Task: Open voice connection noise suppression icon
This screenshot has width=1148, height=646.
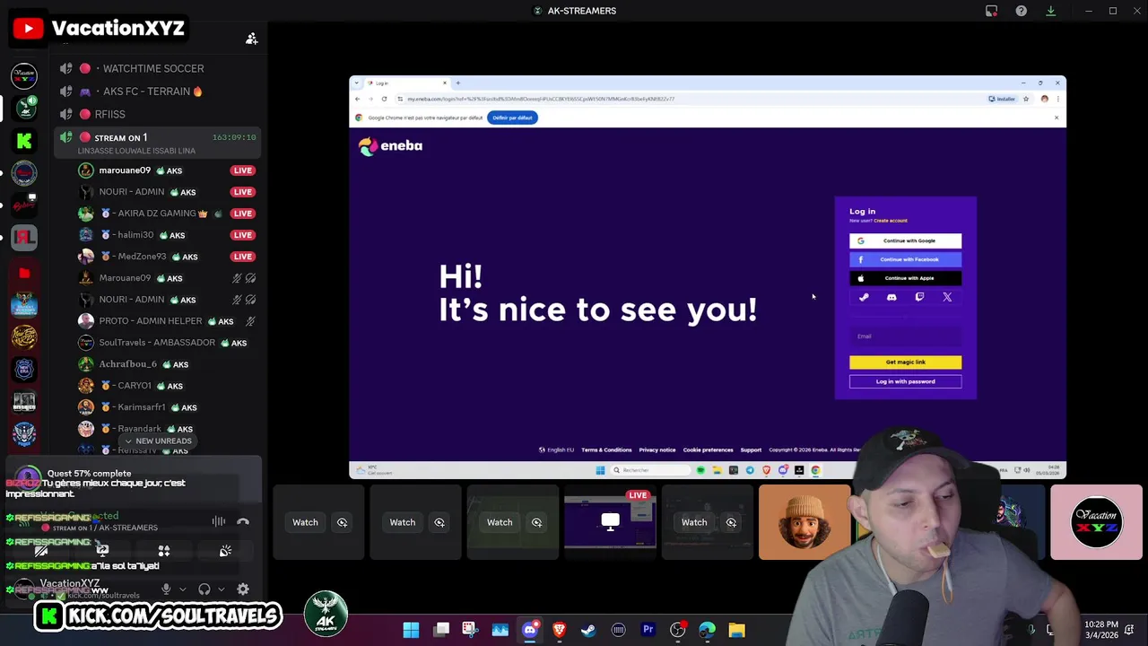Action: coord(218,521)
